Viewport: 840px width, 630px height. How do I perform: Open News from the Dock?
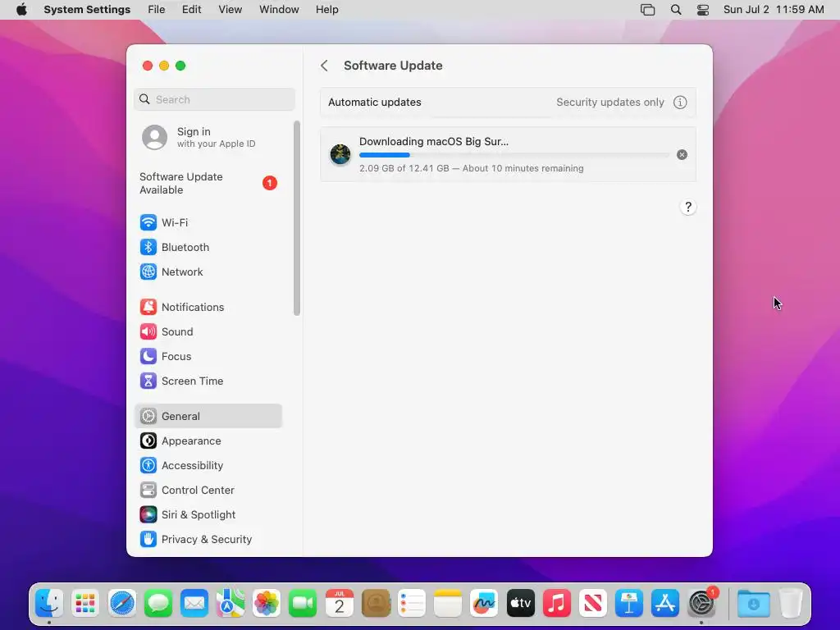coord(593,603)
